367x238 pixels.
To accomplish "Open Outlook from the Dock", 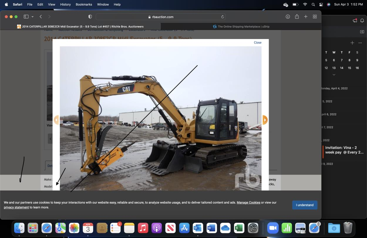I will click(x=198, y=228).
